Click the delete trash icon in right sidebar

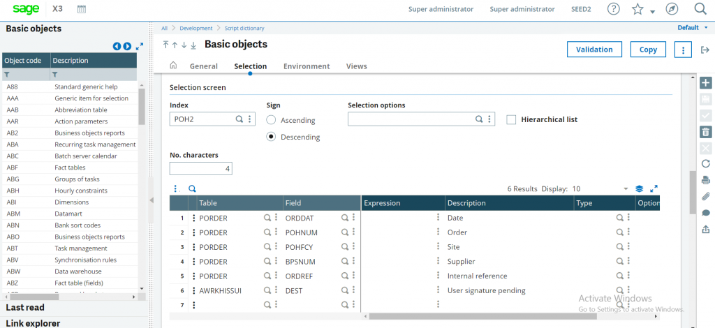coord(705,131)
